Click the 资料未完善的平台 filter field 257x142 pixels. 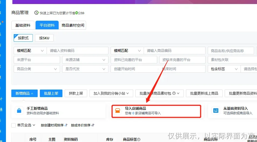(182, 60)
